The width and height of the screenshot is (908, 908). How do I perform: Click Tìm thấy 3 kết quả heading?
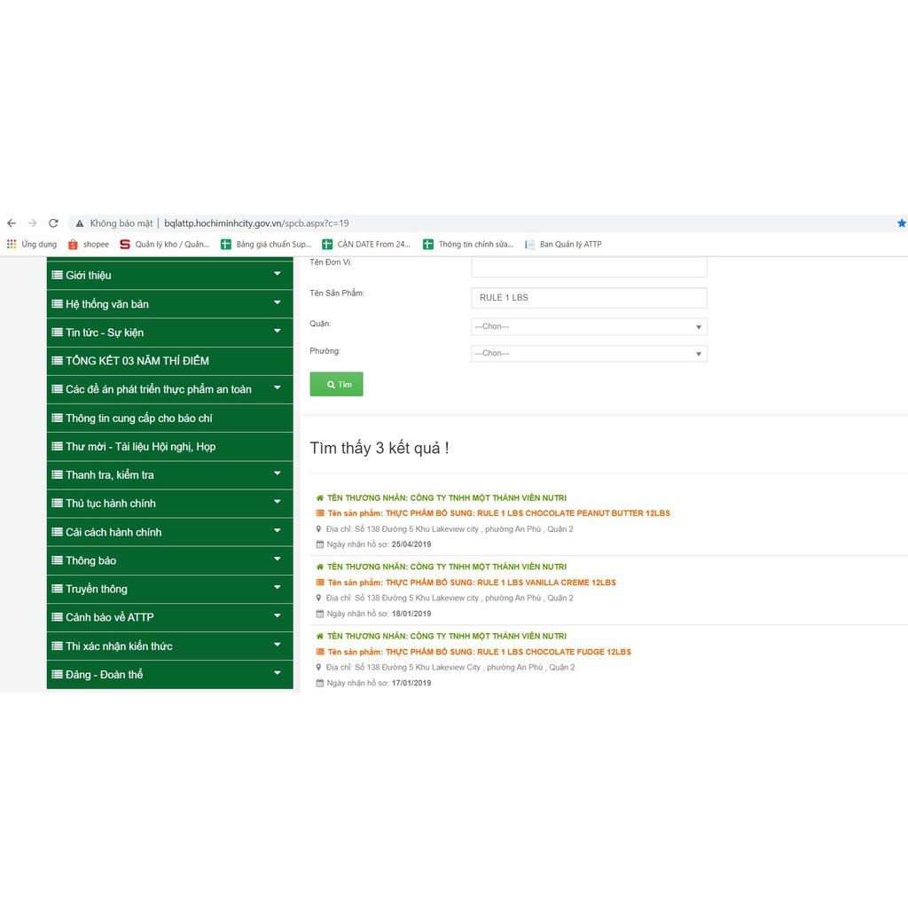point(380,448)
